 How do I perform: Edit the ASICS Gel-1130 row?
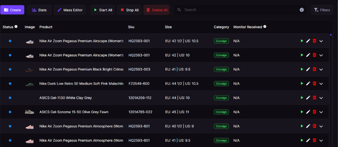308,98
